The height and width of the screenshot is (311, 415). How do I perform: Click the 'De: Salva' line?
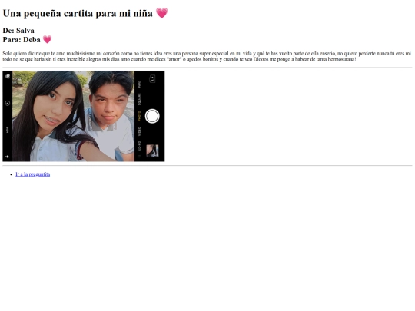18,31
